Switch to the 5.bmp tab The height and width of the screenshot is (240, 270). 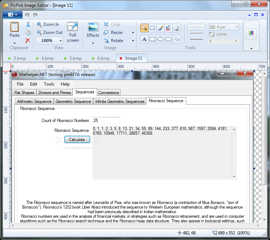click(73, 58)
